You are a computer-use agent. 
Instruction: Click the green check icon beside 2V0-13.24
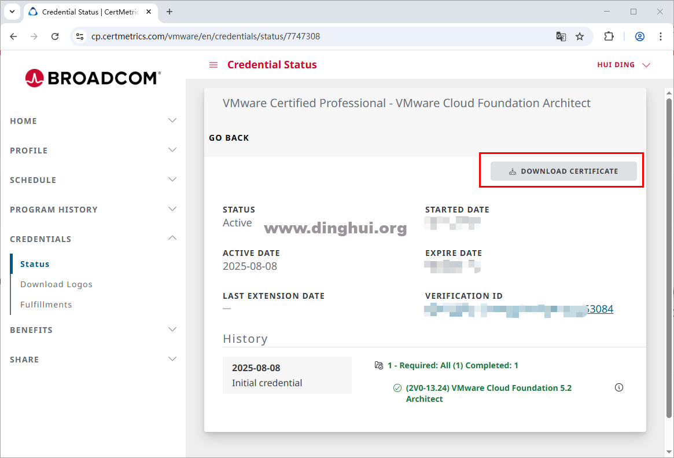397,388
